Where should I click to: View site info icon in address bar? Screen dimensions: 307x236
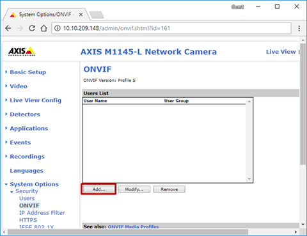click(x=58, y=28)
